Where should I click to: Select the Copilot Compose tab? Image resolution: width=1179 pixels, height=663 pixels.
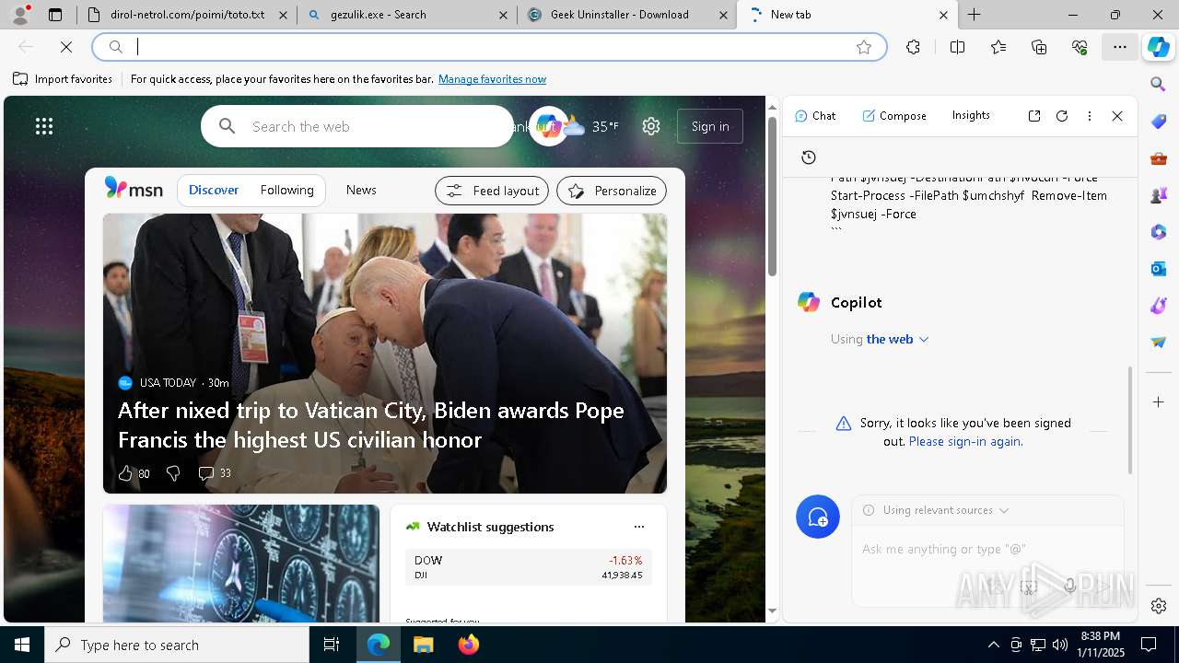[894, 116]
